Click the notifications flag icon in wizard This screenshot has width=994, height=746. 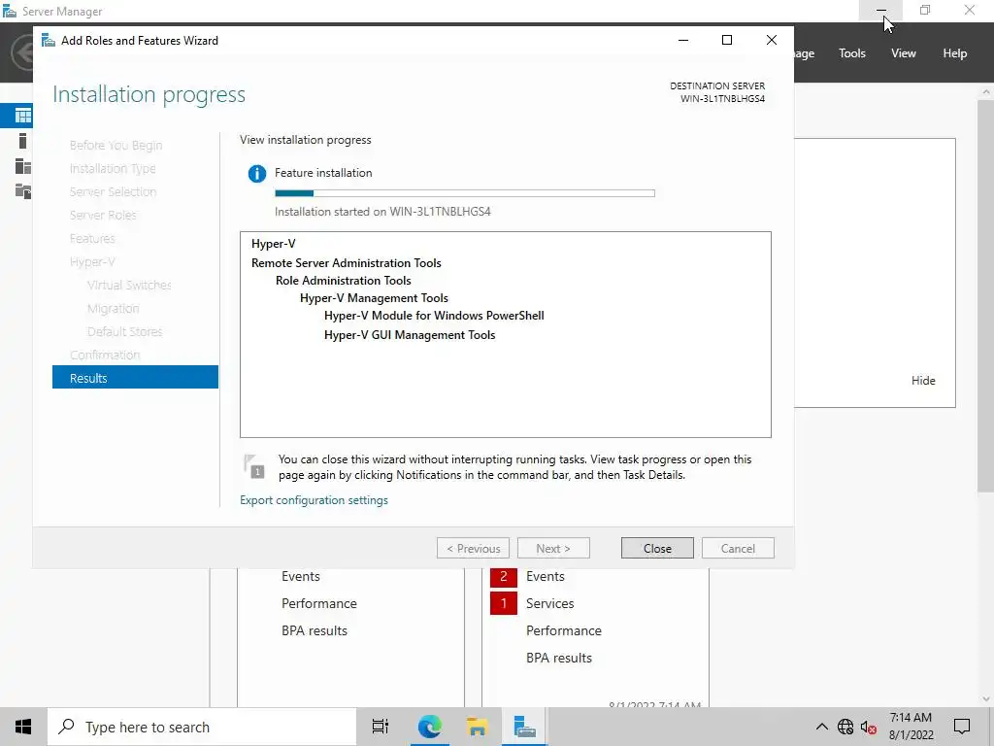point(254,466)
